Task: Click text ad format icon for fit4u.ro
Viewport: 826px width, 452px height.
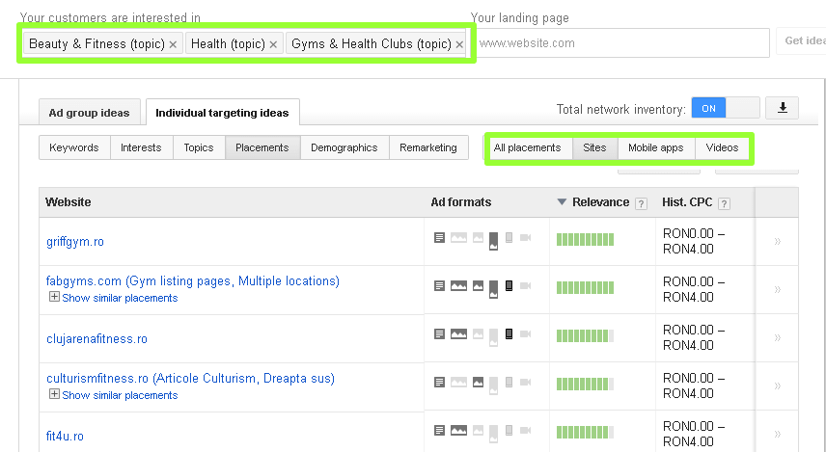Action: pyautogui.click(x=439, y=431)
